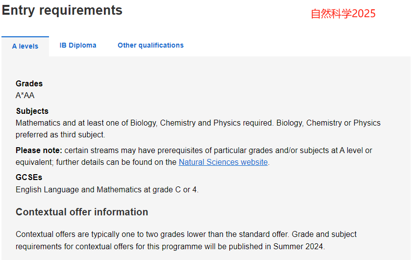
Task: Open the Natural Sciences website link
Action: tap(223, 162)
